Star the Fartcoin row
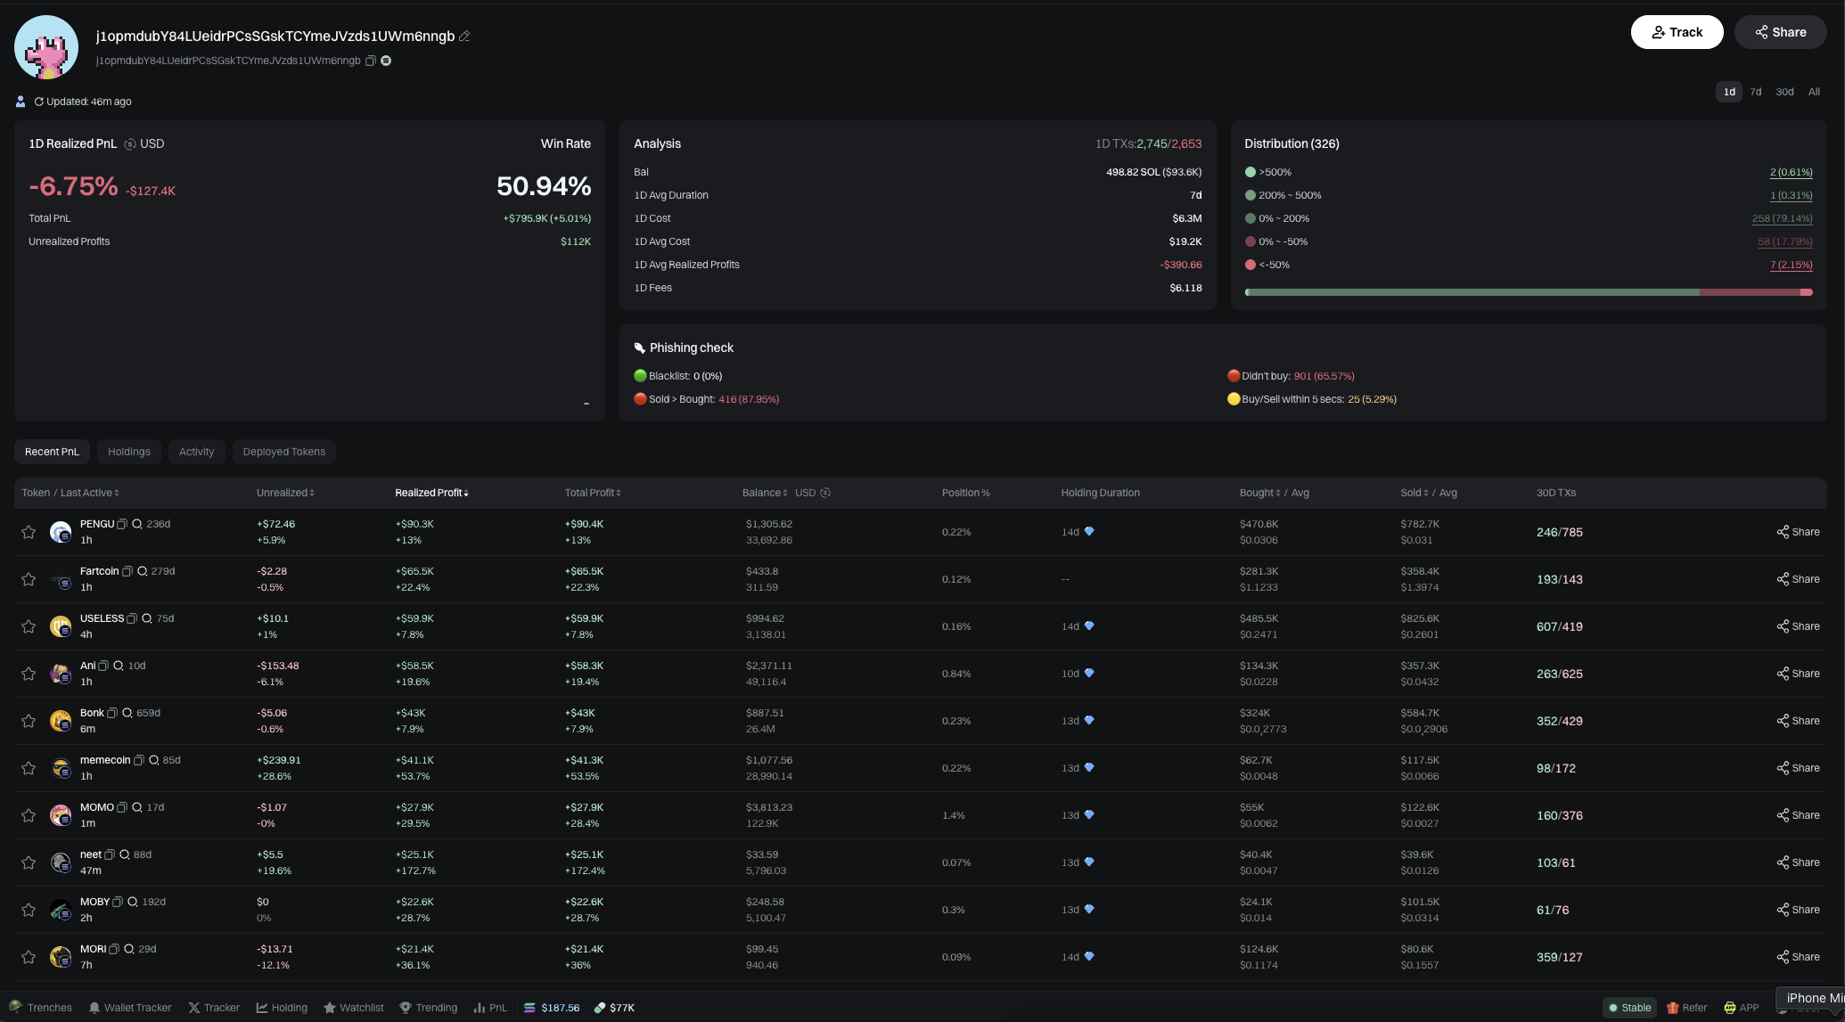This screenshot has height=1022, width=1845. pyautogui.click(x=28, y=579)
